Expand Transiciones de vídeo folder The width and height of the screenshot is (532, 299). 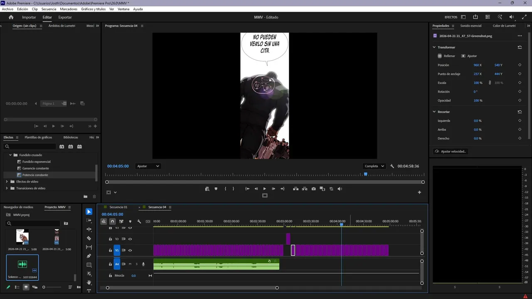point(7,188)
